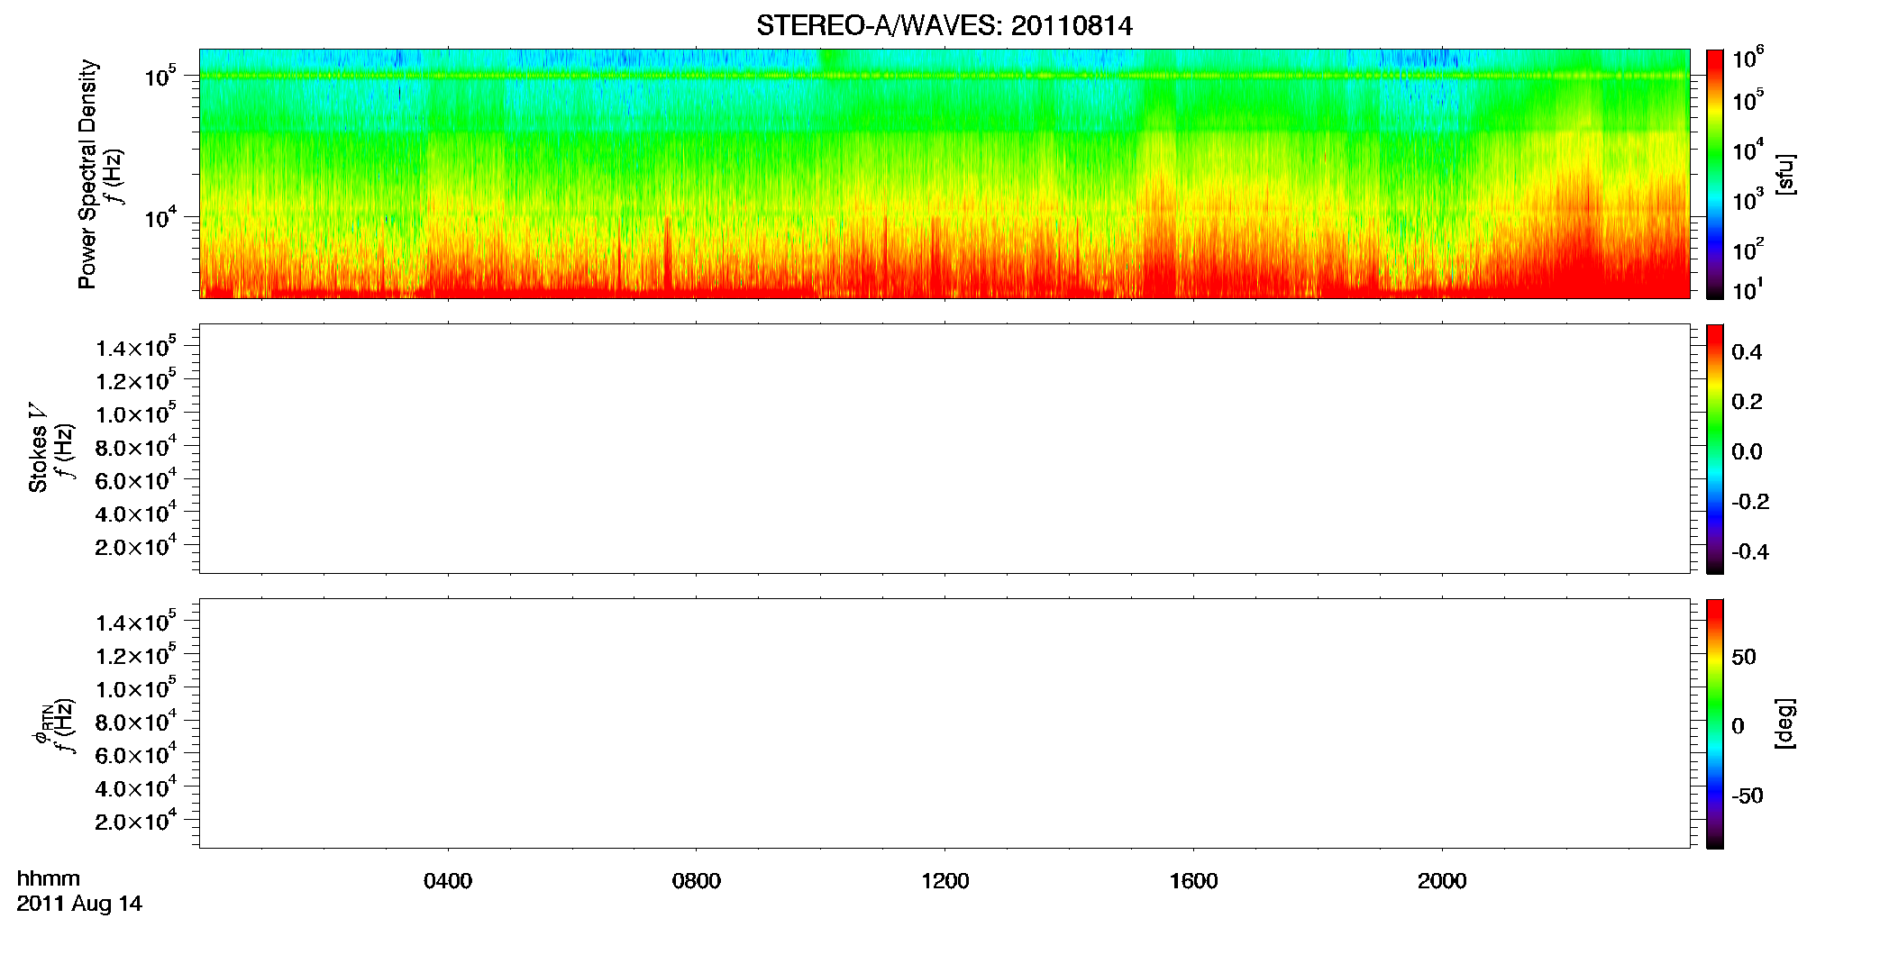Image resolution: width=1889 pixels, height=973 pixels.
Task: Click the Stokes V axis title
Action: (38, 449)
